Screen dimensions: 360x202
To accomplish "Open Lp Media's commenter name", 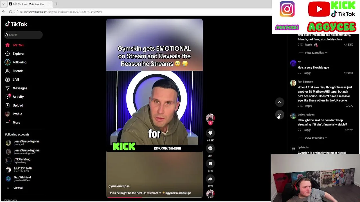I will tap(303, 147).
